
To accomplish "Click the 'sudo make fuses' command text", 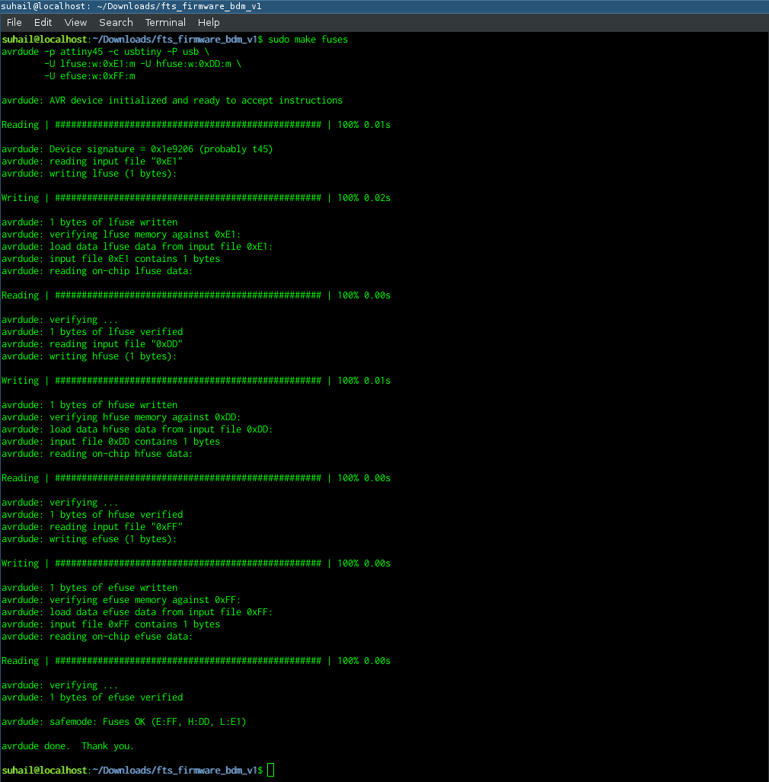I will click(308, 40).
